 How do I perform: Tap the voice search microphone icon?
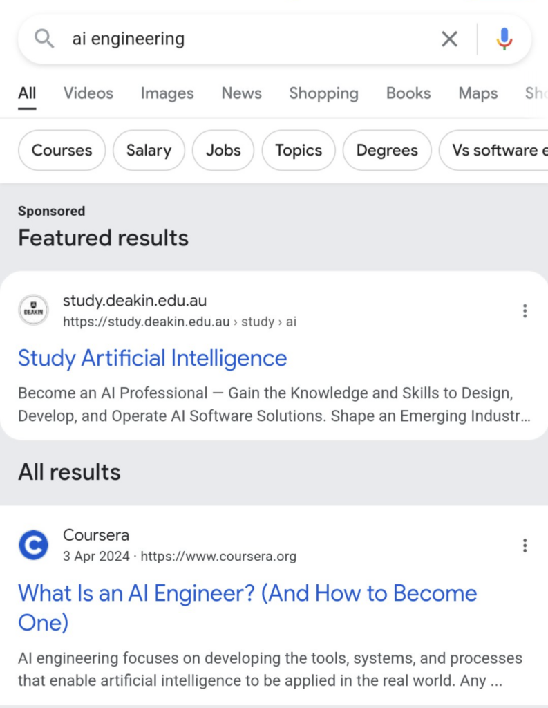504,39
